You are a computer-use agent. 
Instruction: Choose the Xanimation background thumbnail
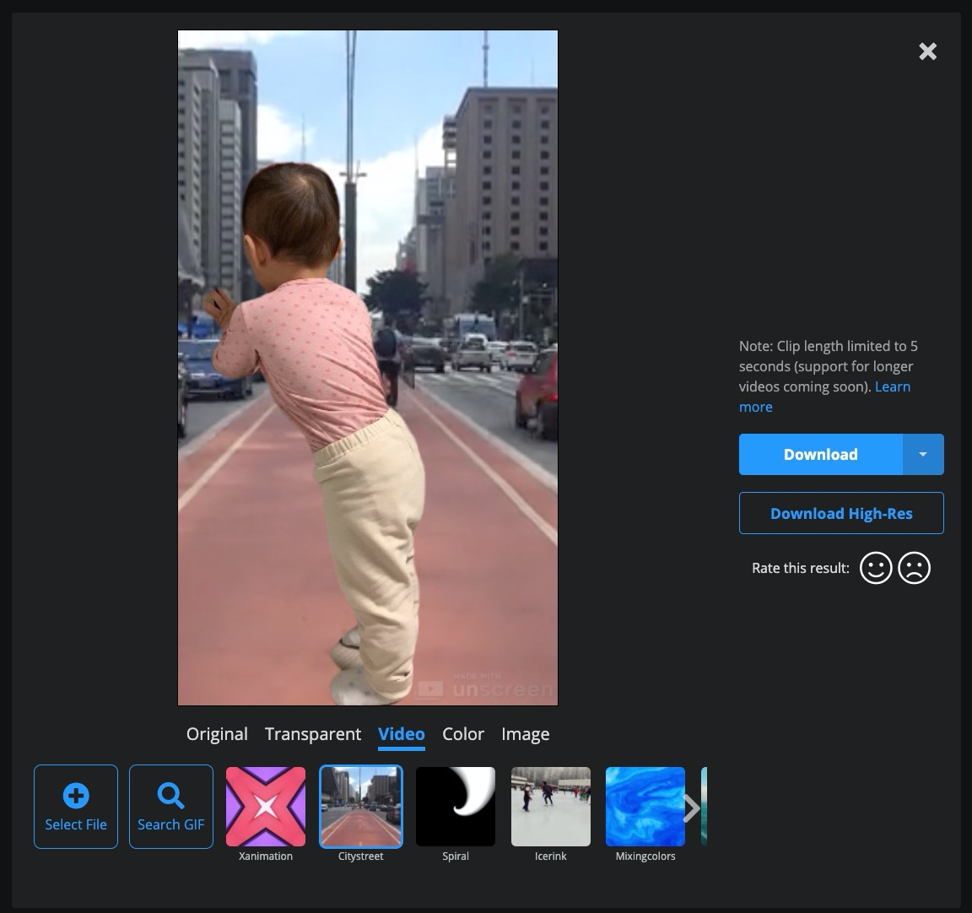coord(266,807)
